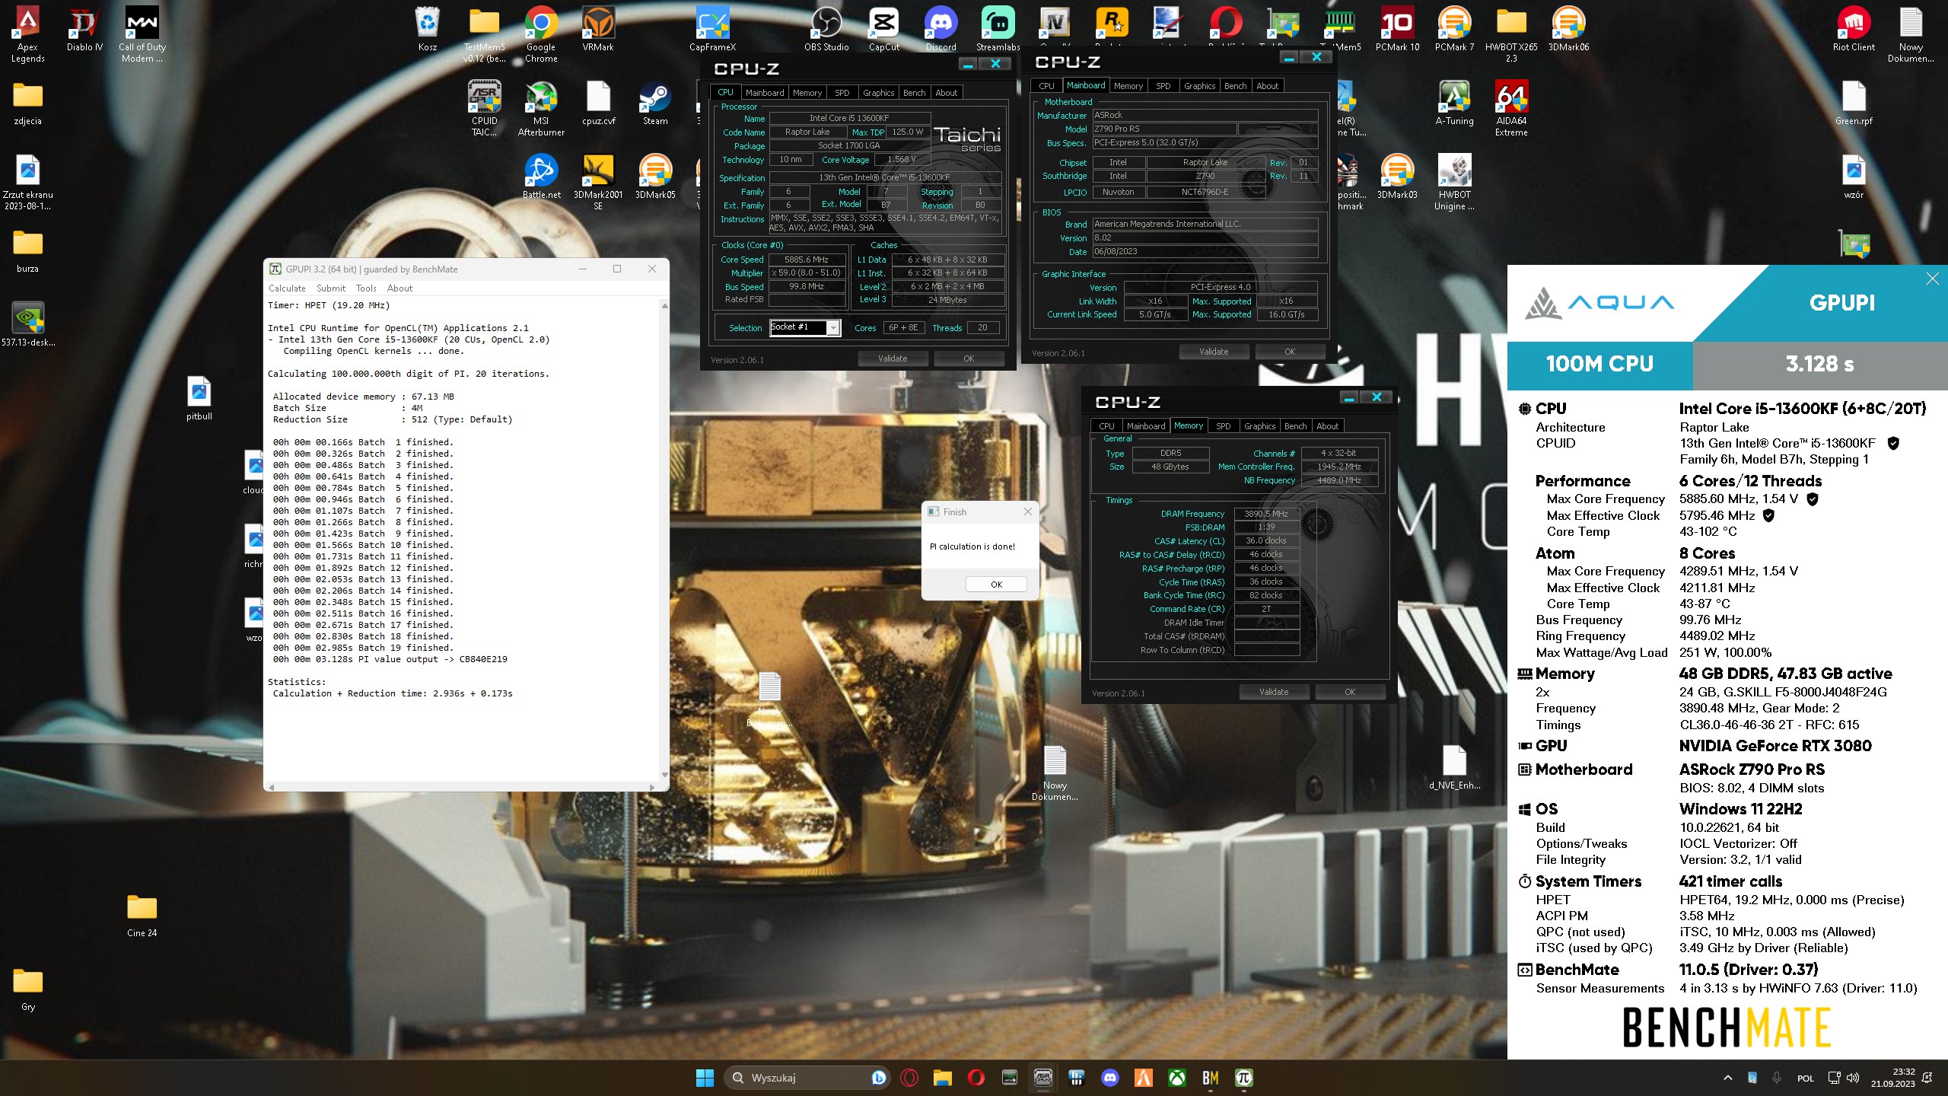Screen dimensions: 1948x1096
Task: Open Battle.net desktop shortcut
Action: [541, 177]
